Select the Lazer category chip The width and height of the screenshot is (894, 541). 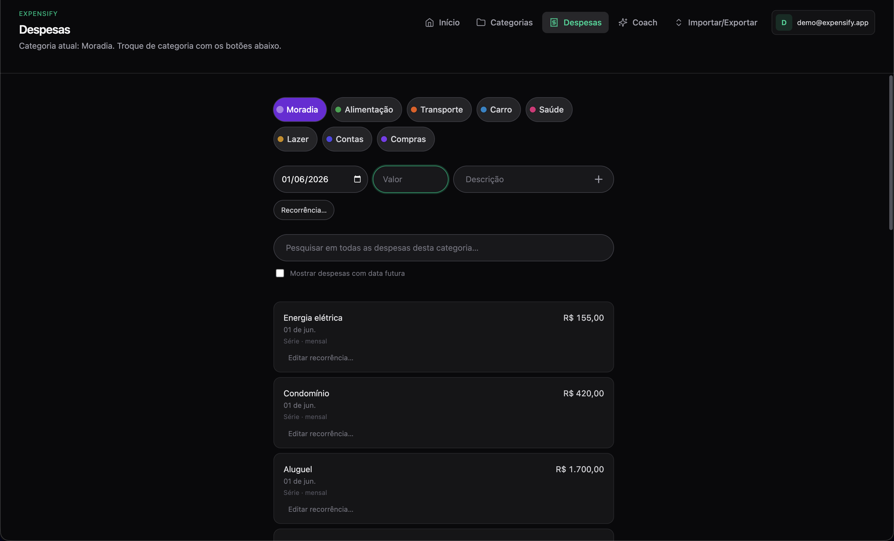(295, 139)
